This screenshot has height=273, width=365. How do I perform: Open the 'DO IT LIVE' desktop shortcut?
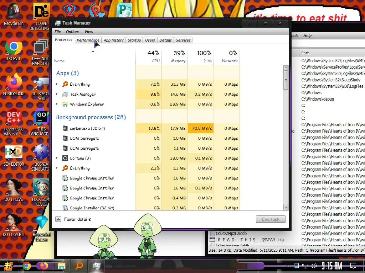click(14, 190)
